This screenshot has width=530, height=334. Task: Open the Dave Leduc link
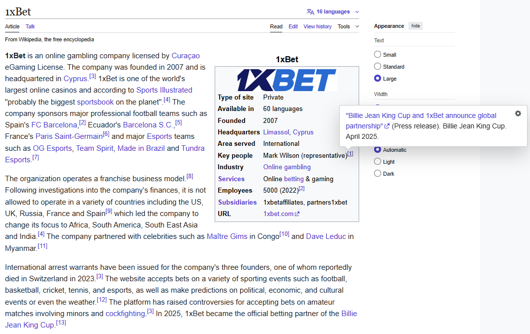click(x=326, y=236)
